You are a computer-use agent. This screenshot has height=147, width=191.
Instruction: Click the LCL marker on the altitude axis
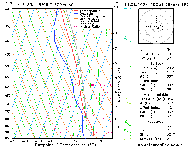tap(119, 127)
